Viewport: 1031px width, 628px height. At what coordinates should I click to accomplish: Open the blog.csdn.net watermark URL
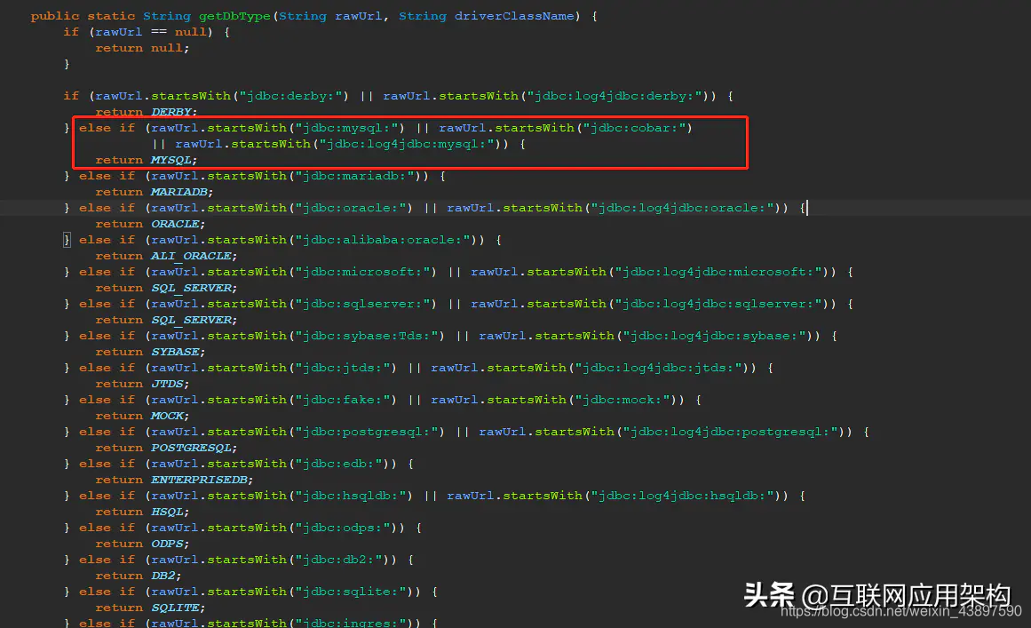tap(901, 611)
